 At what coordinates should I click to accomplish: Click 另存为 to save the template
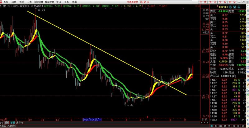point(19,123)
